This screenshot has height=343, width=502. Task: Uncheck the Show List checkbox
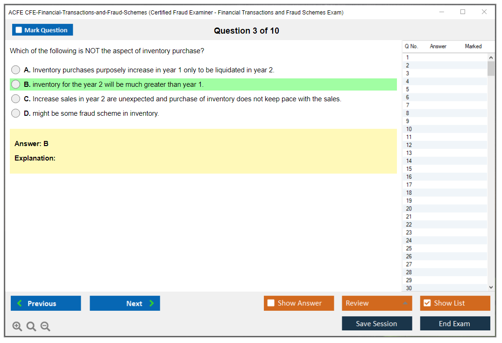click(x=427, y=303)
